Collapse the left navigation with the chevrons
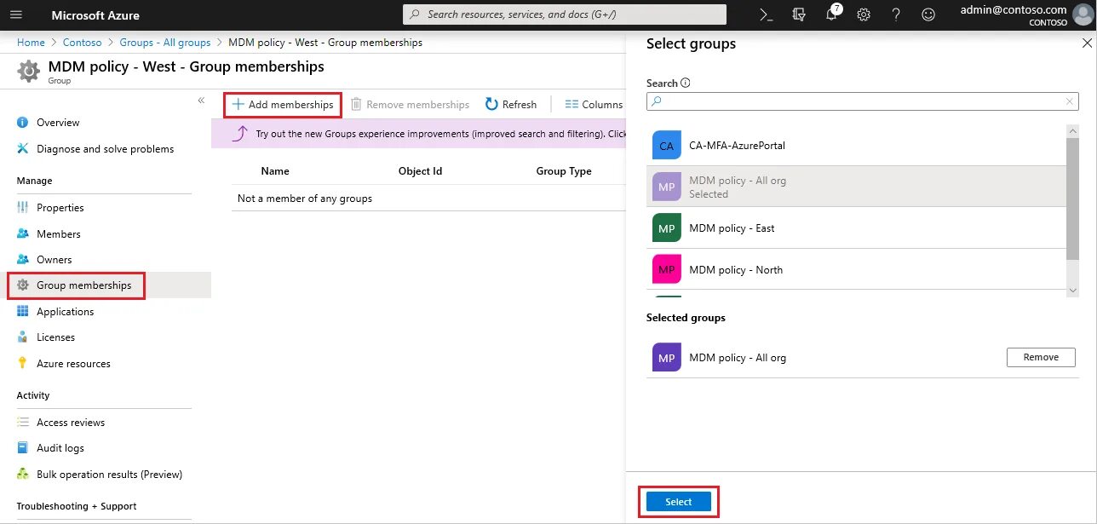Image resolution: width=1097 pixels, height=524 pixels. click(201, 101)
